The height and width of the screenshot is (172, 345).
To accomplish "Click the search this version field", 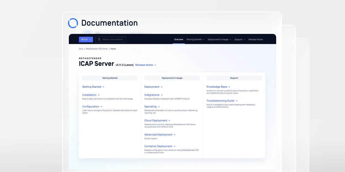I will (x=113, y=39).
